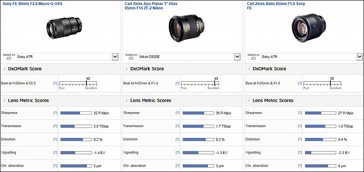Click Sharpness [?] help for Zeiss Batis
This screenshot has height=172, width=364.
pos(300,113)
